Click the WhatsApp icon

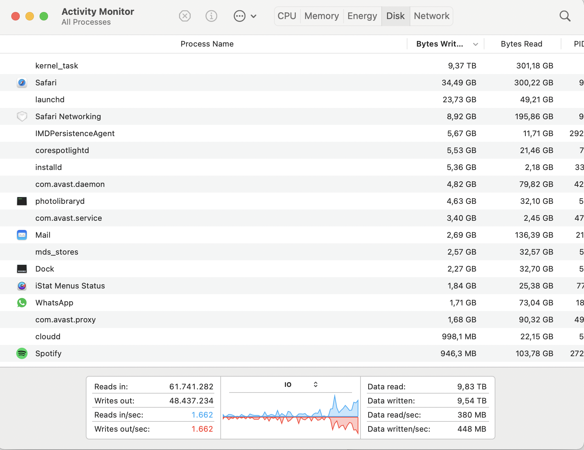[x=22, y=303]
